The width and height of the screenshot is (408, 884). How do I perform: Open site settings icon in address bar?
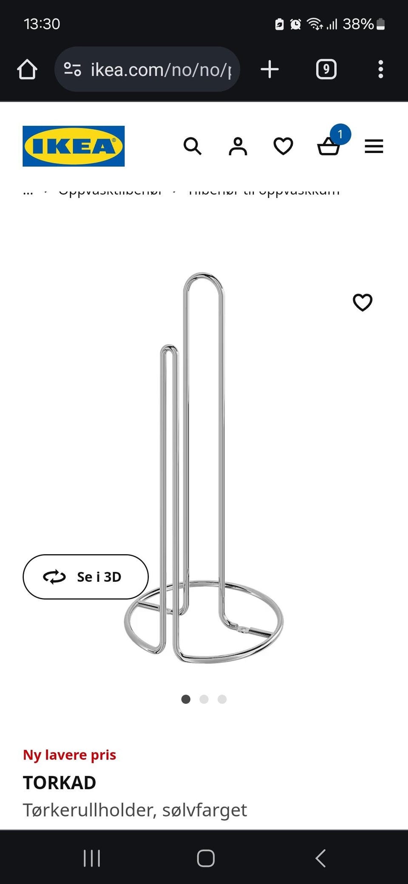[x=72, y=69]
